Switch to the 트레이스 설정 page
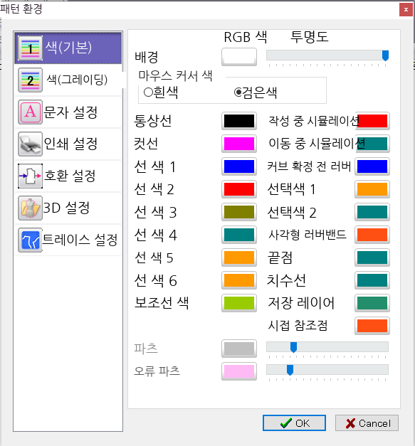This screenshot has width=415, height=446. coord(68,240)
